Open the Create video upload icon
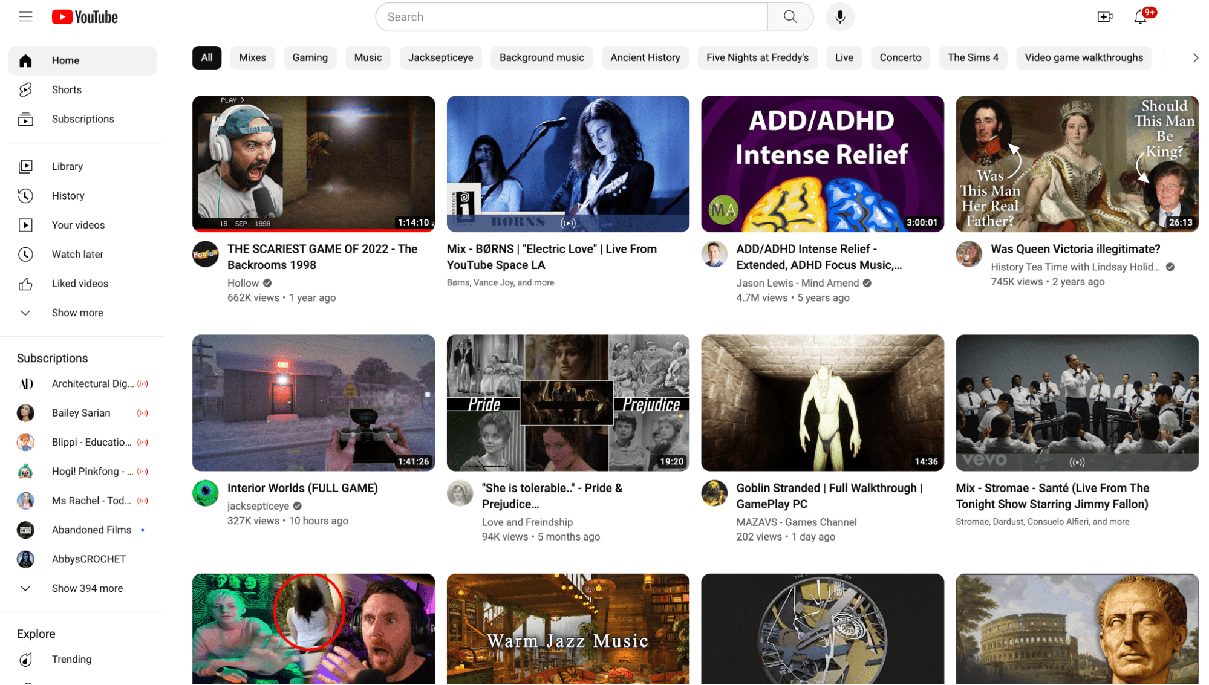Viewport: 1209px width, 685px height. pos(1105,16)
